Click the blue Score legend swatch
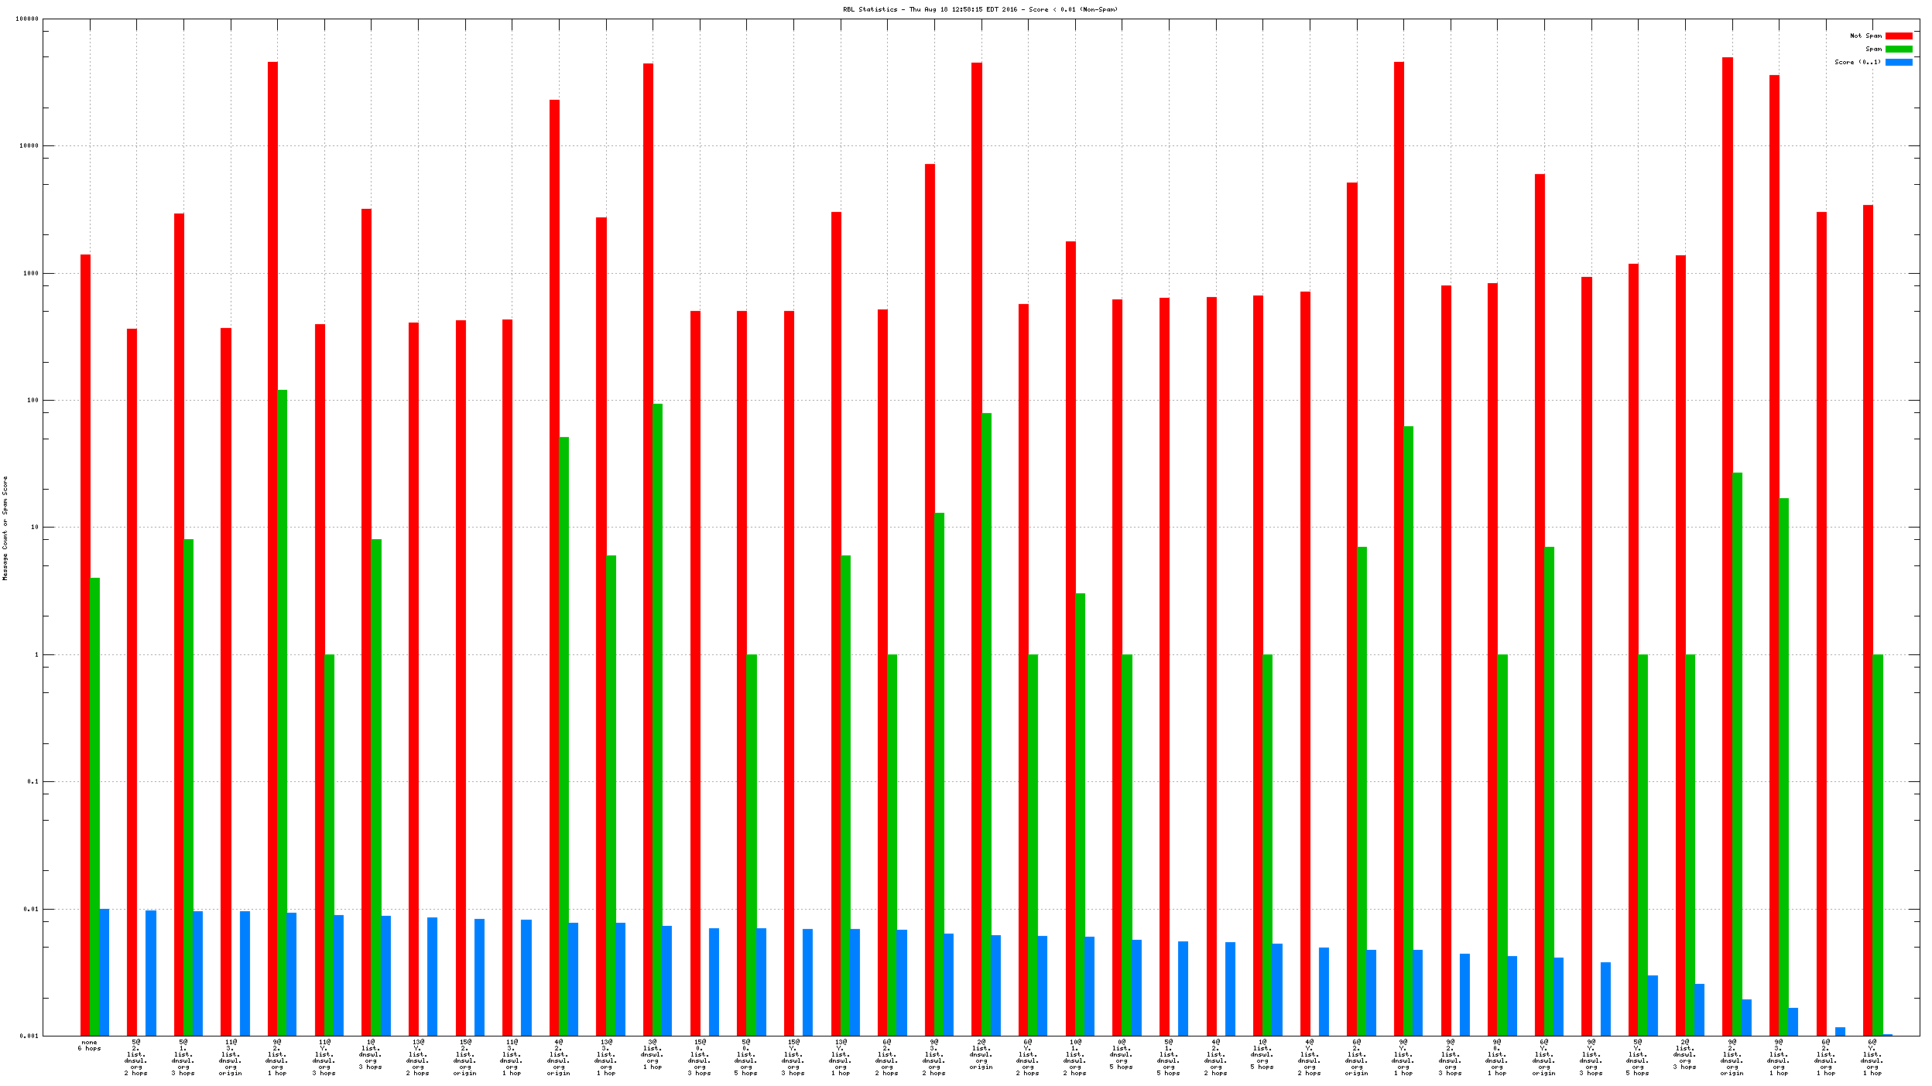The width and height of the screenshot is (1932, 1086). (x=1898, y=62)
